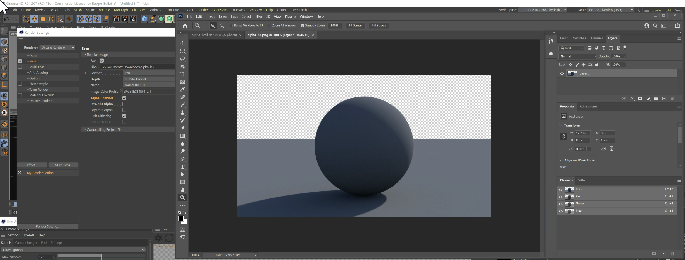Select the Gradient tool
The image size is (685, 260).
(x=182, y=136)
